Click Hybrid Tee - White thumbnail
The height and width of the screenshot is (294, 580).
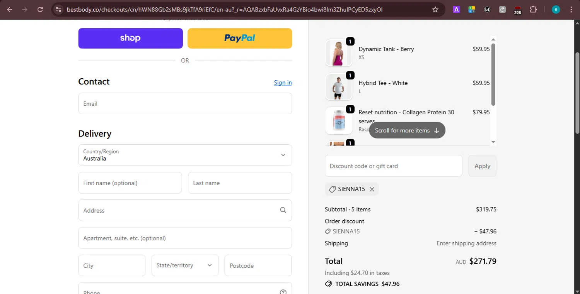point(339,87)
